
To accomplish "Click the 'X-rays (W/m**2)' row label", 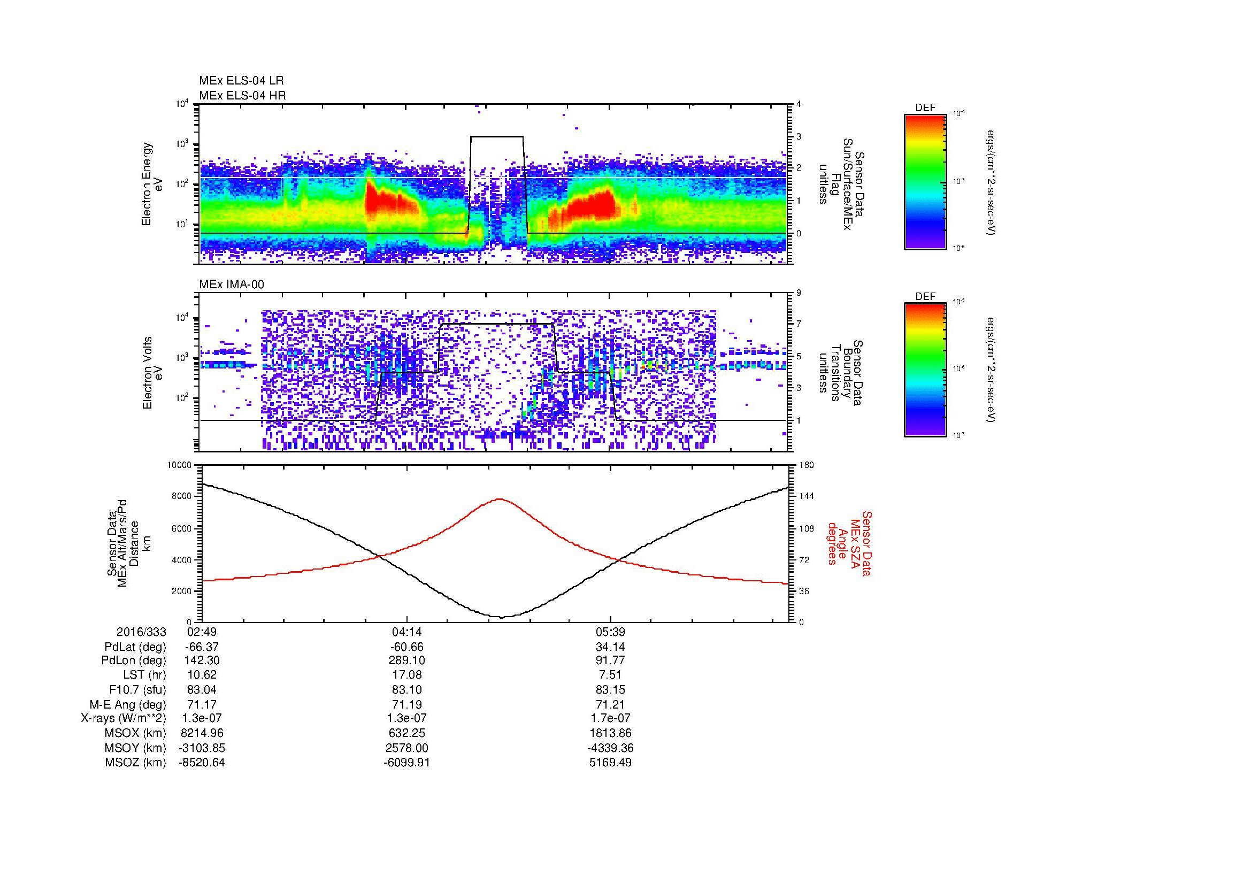I will pos(124,718).
